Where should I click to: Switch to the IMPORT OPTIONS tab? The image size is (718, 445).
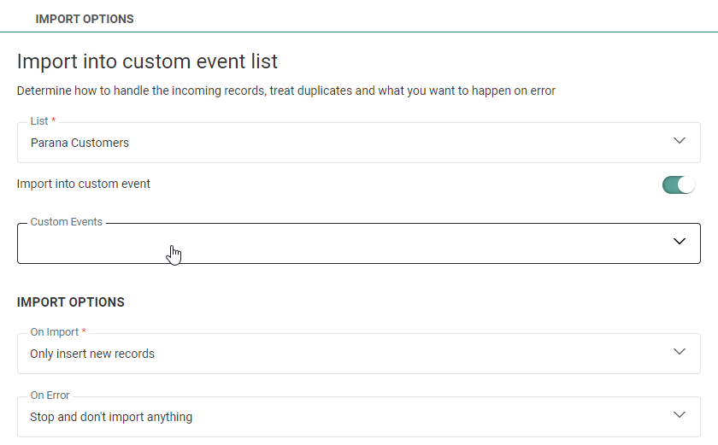[85, 19]
